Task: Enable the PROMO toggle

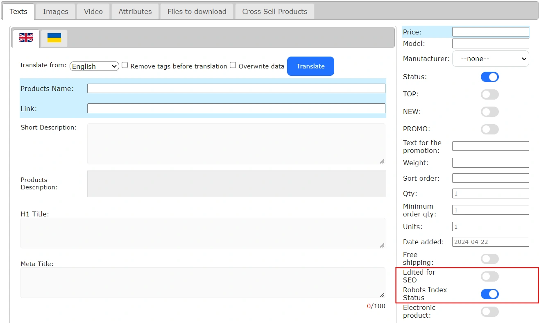Action: 489,130
